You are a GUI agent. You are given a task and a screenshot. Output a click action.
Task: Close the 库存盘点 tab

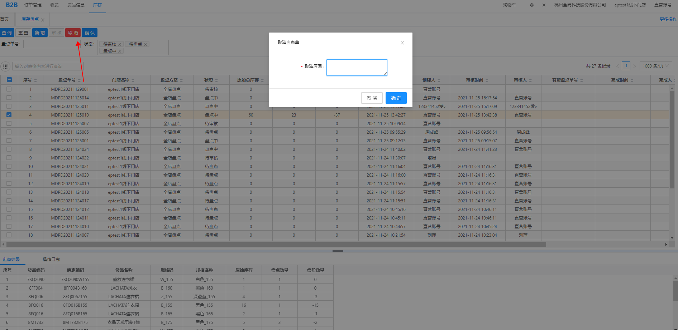(43, 20)
